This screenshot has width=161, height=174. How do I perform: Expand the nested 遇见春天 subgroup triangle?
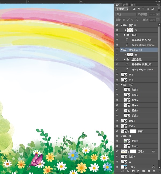tap(125, 60)
